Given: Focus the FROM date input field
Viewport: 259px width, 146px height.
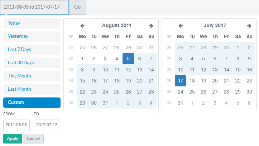Looking at the screenshot, I should [x=16, y=125].
